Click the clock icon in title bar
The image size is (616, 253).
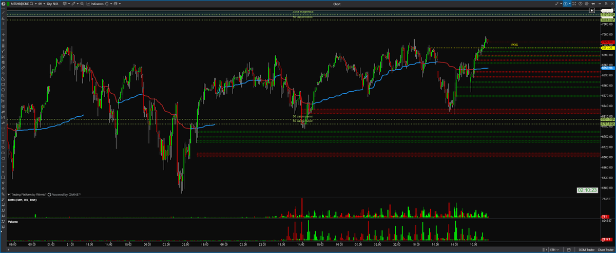pos(580,4)
